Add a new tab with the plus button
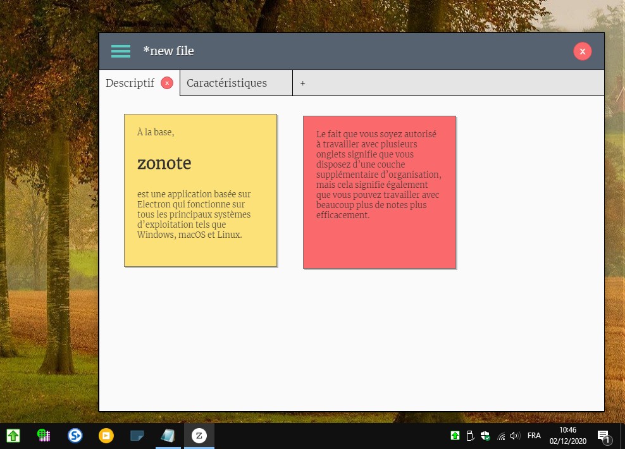 (302, 83)
